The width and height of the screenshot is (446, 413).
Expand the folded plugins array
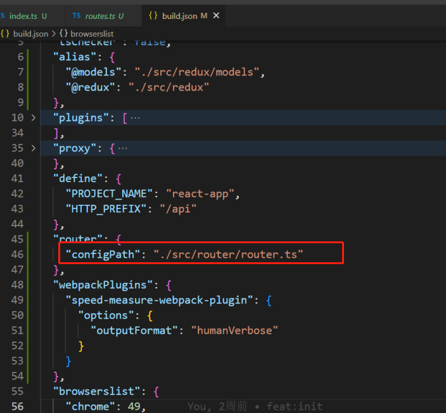[34, 117]
